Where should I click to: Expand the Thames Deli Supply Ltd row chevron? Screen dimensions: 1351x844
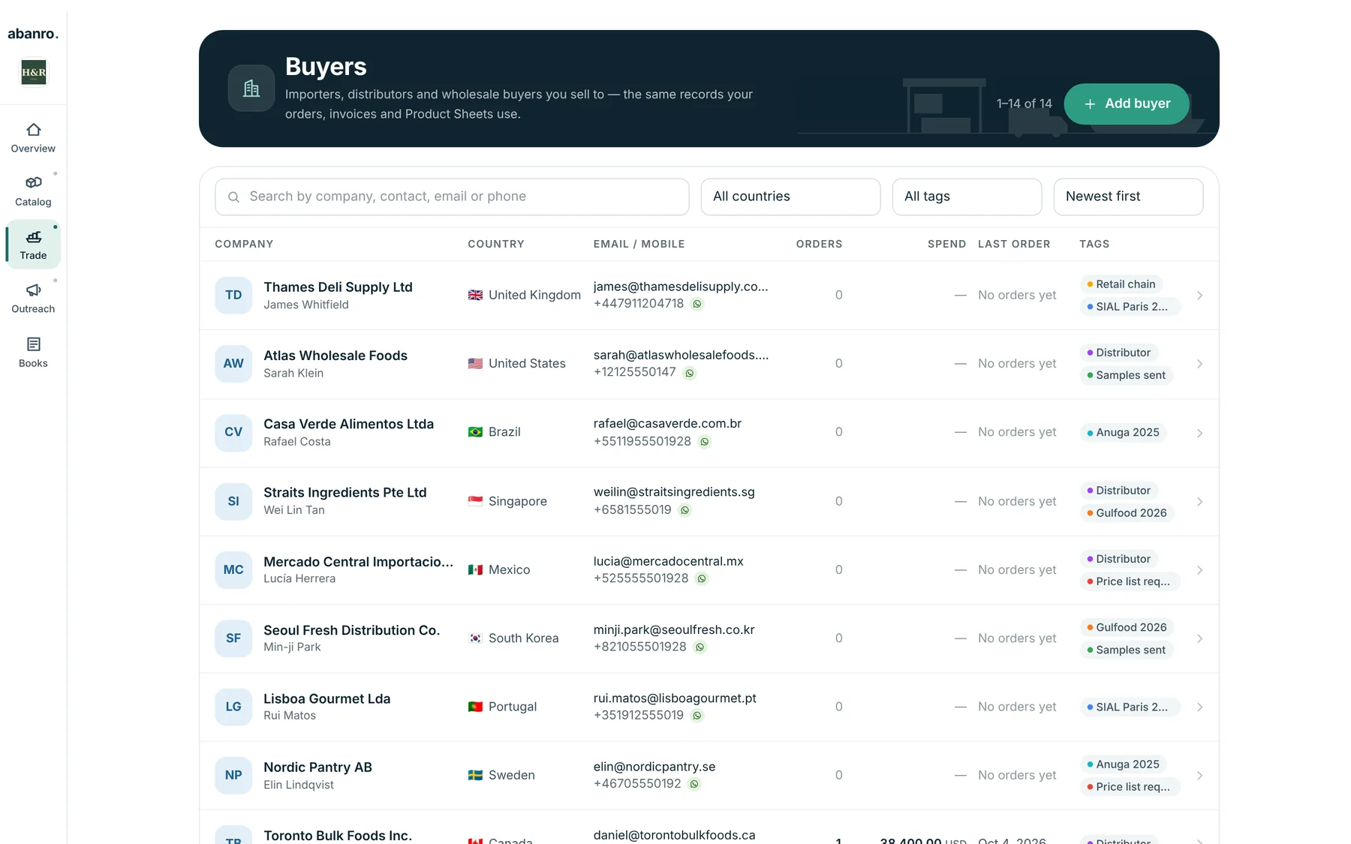[x=1199, y=296]
